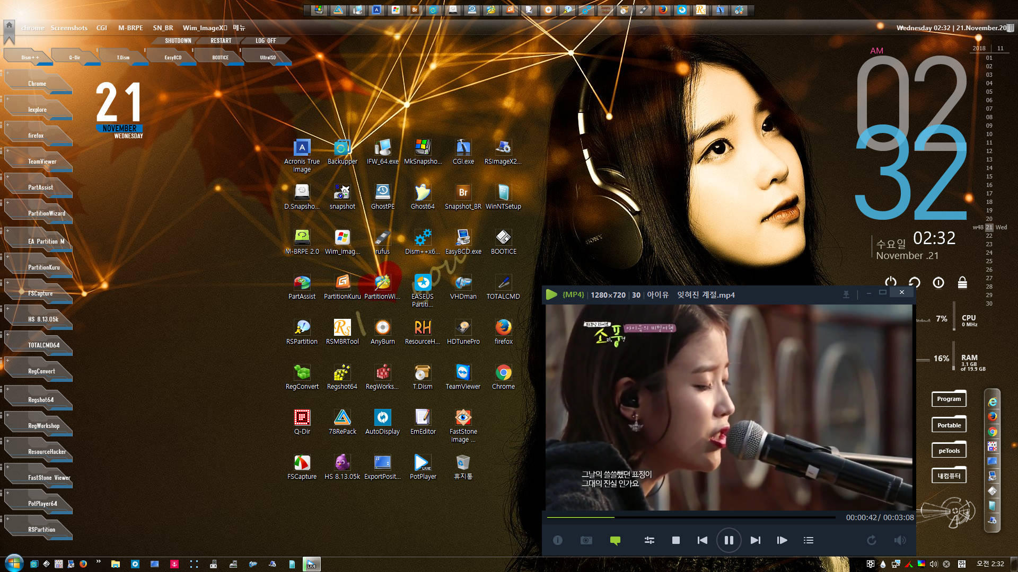The width and height of the screenshot is (1018, 572).
Task: Take a snapshot with PotPlayer camera icon
Action: tap(586, 540)
